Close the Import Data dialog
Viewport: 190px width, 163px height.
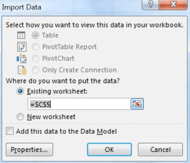tap(173, 4)
